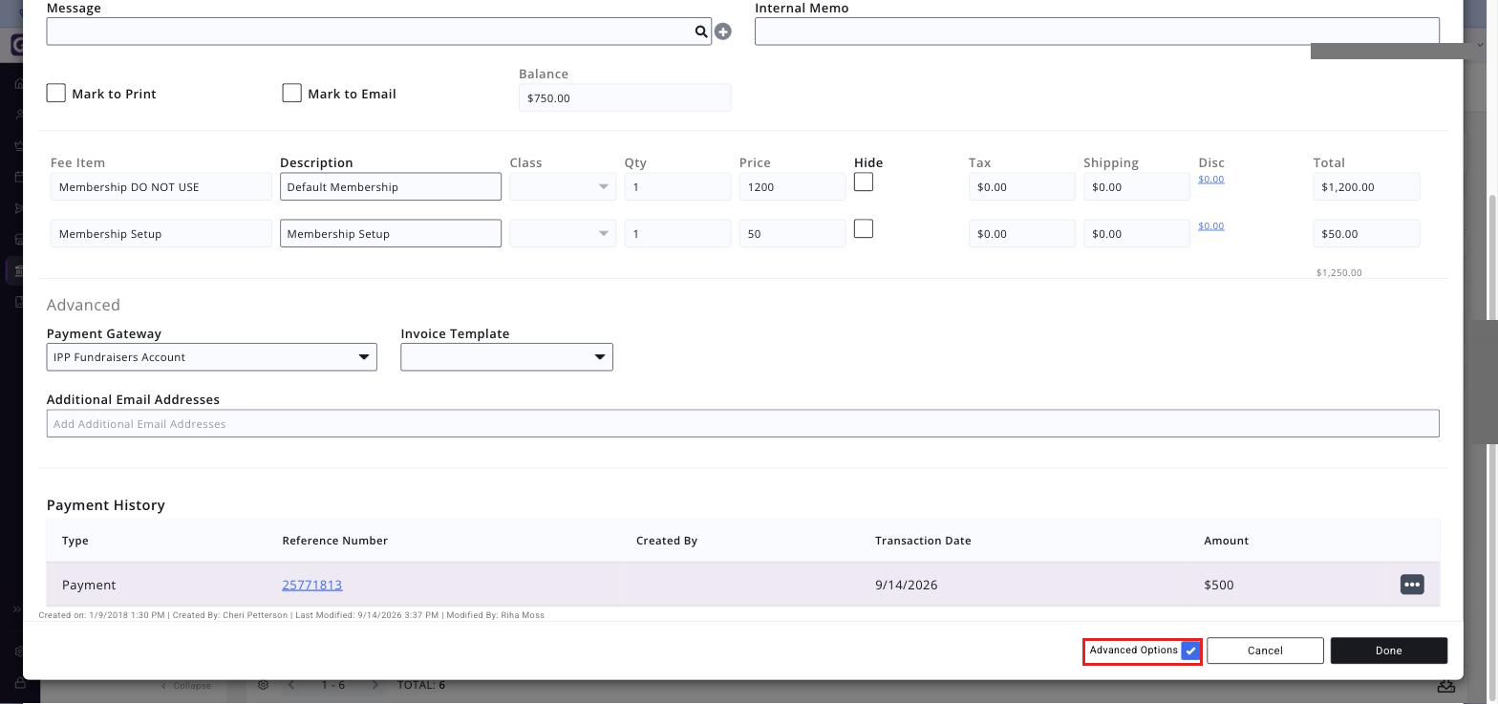Click the Balance field showing $750.00

tap(625, 97)
